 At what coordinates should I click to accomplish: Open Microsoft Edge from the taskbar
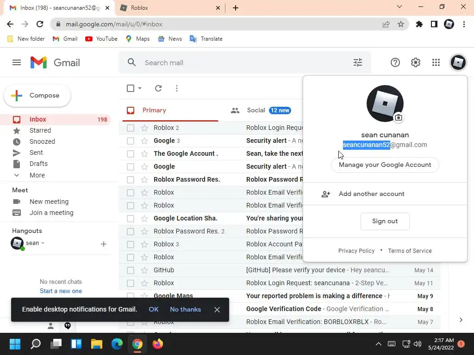coord(117,344)
